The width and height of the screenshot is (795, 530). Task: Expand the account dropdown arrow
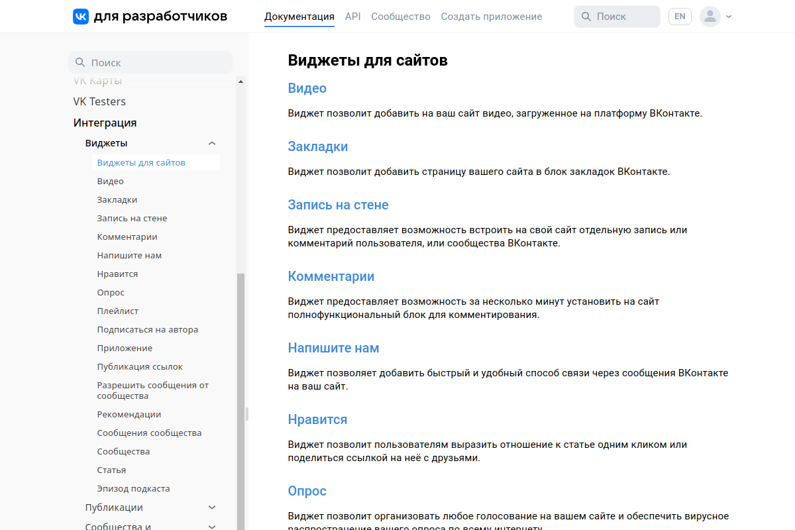pyautogui.click(x=729, y=17)
